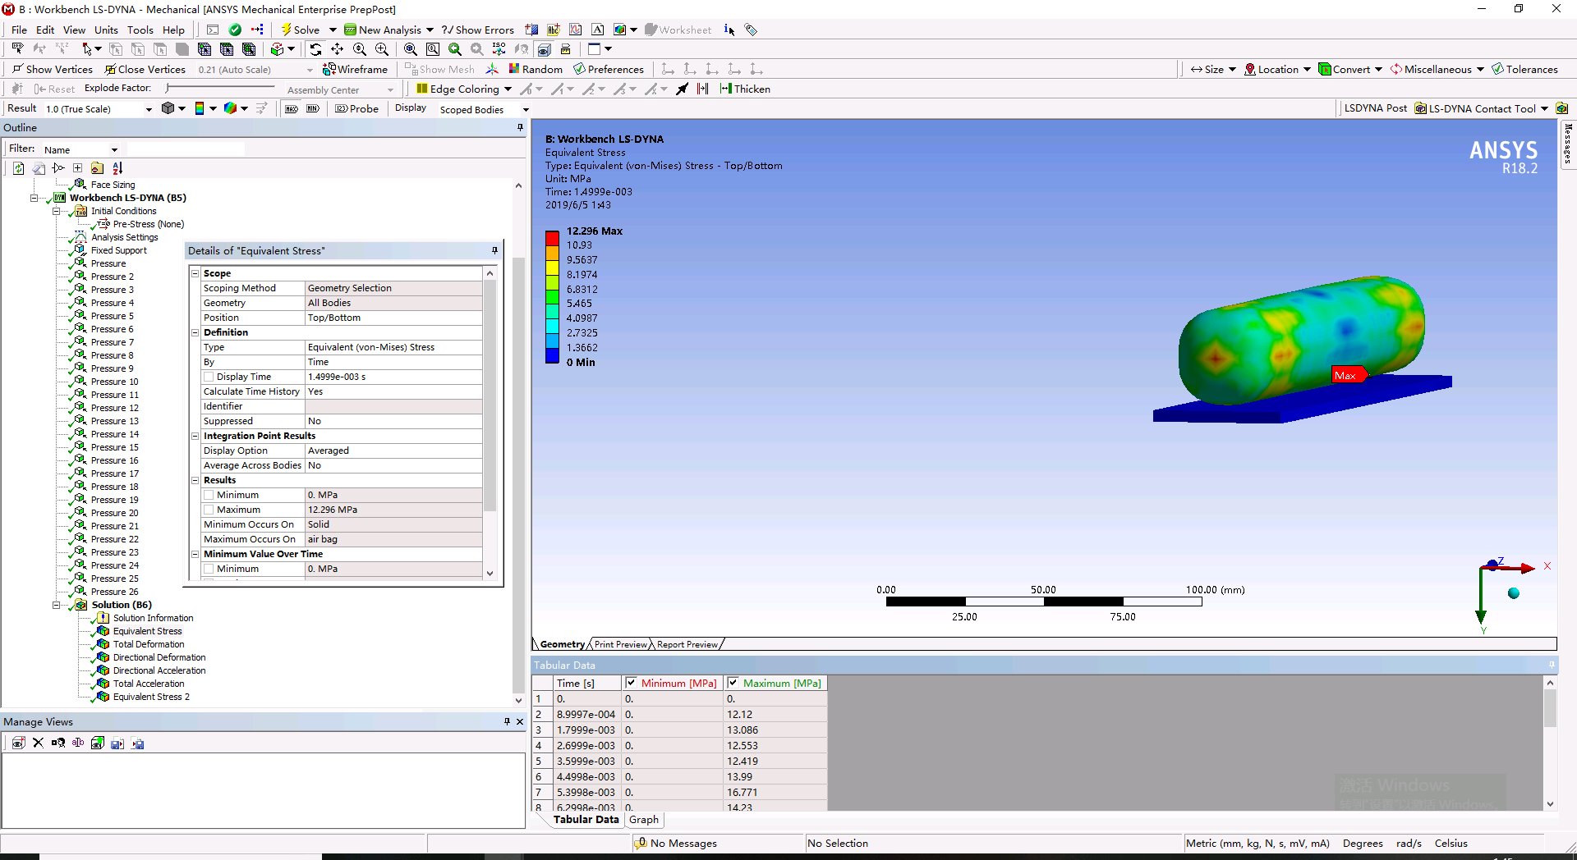Switch to the Print Preview tab
1577x860 pixels.
tap(620, 644)
